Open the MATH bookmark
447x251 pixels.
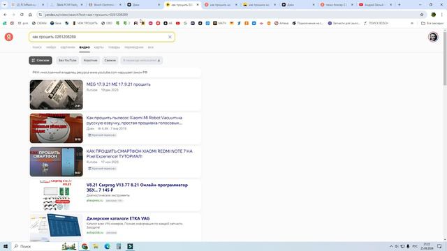tap(219, 23)
